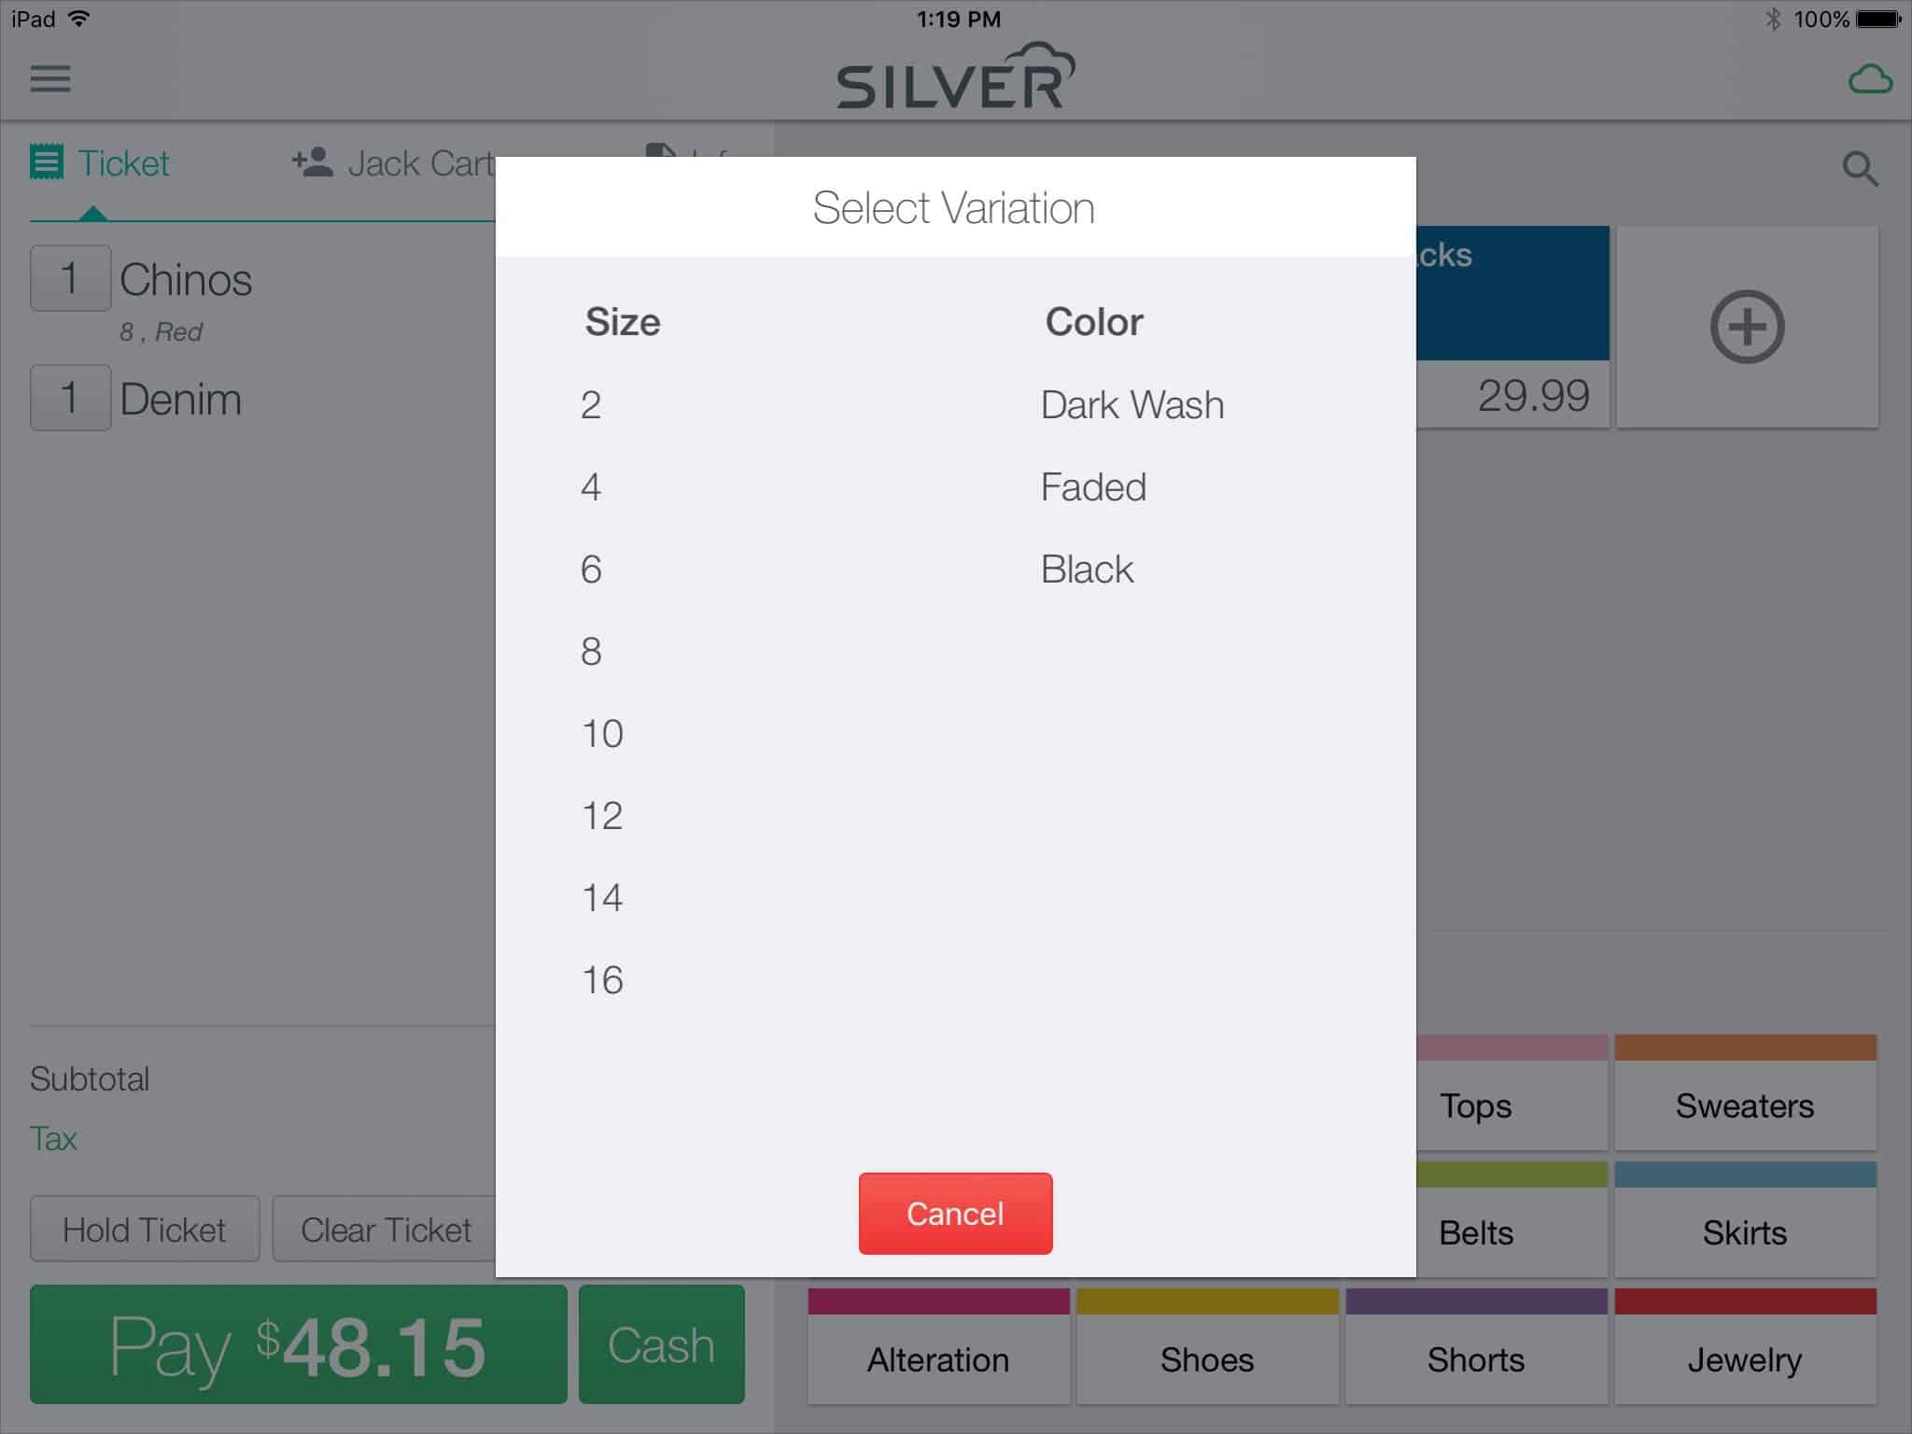Select size 8 from variation list

[x=592, y=651]
